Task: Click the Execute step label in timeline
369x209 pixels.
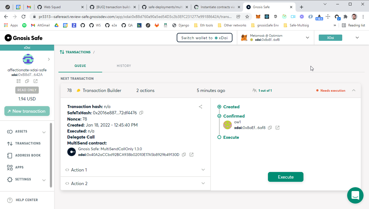Action: coord(231,137)
